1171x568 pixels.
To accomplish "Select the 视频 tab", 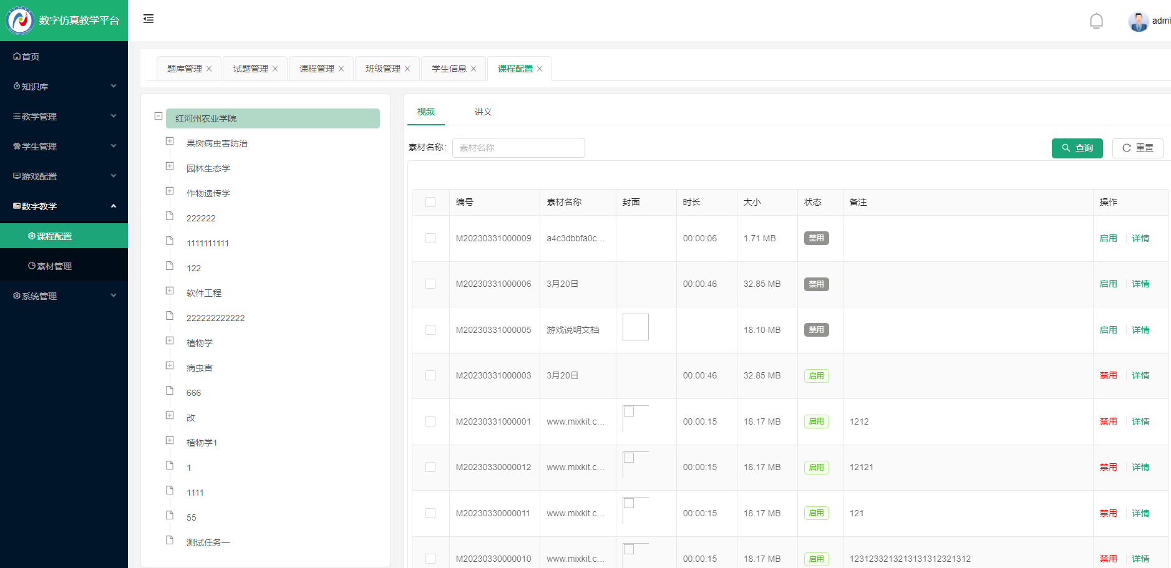I will click(426, 112).
